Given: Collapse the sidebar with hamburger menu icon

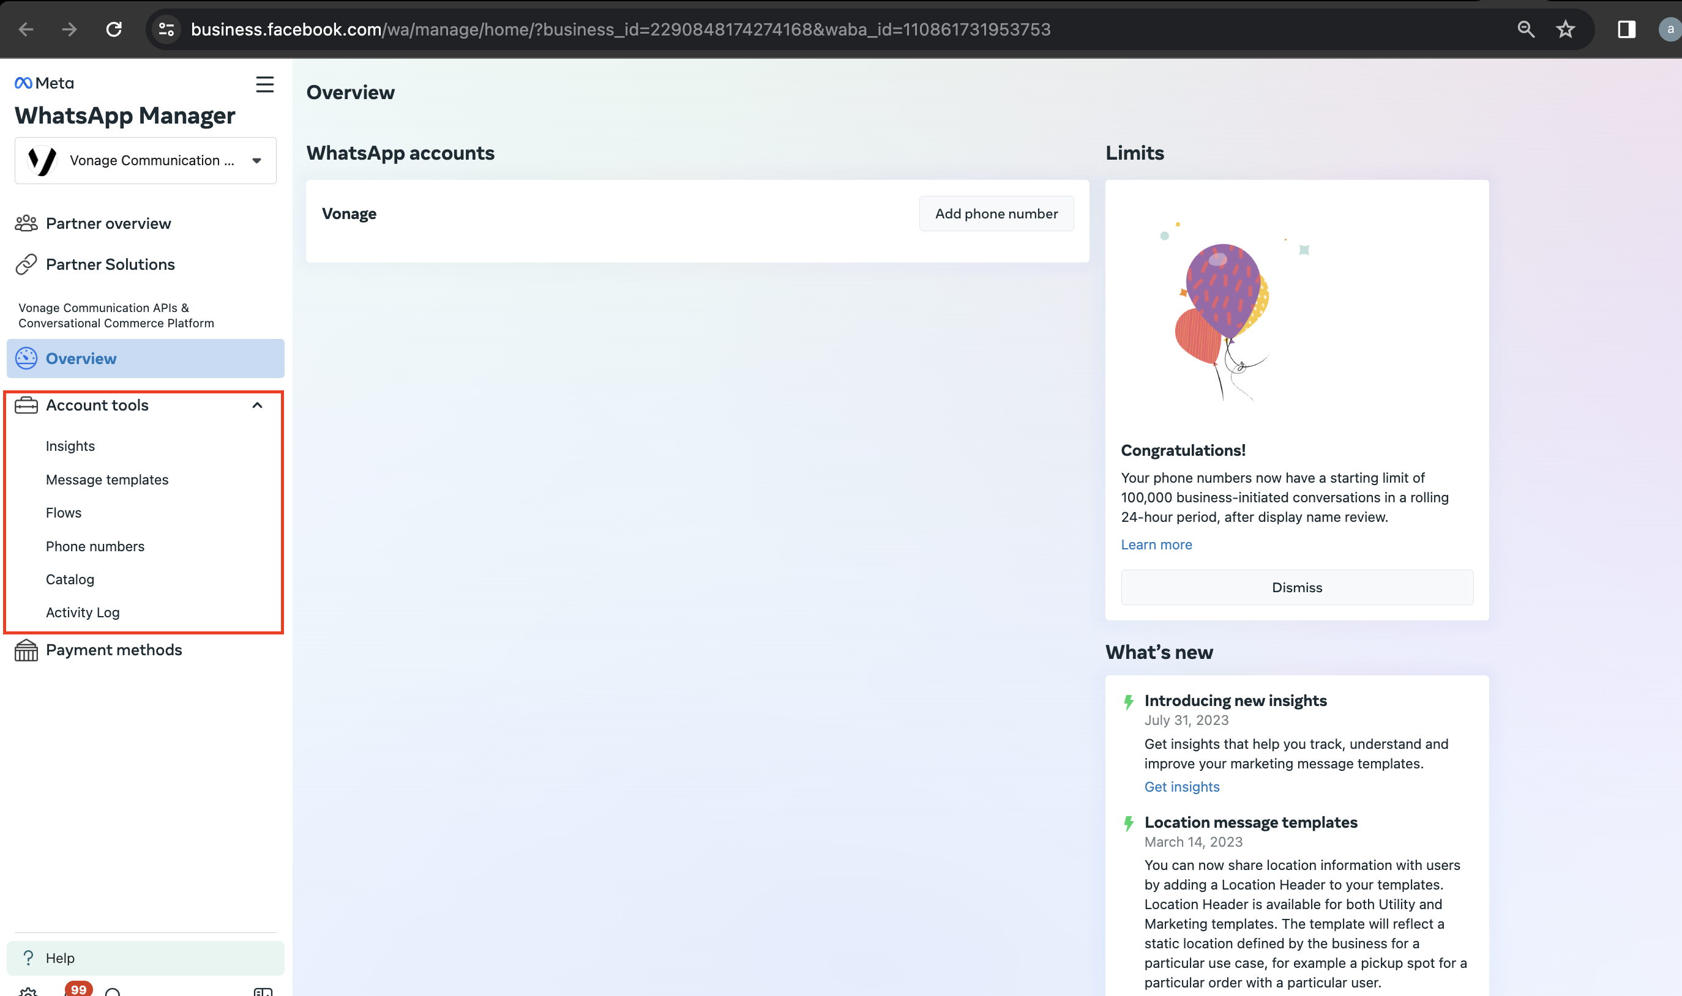Looking at the screenshot, I should click(x=264, y=84).
